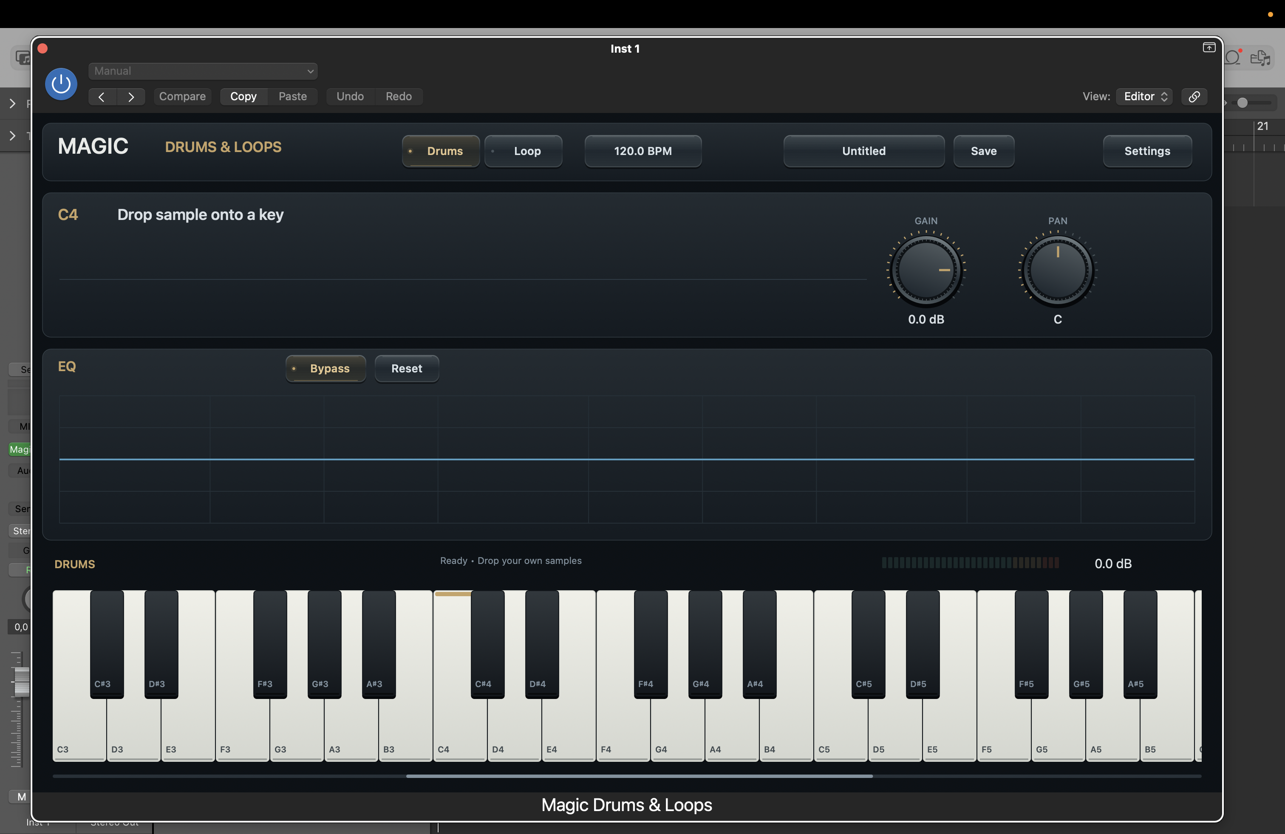Click the 120.0 BPM tempo field
This screenshot has width=1285, height=834.
(x=643, y=151)
